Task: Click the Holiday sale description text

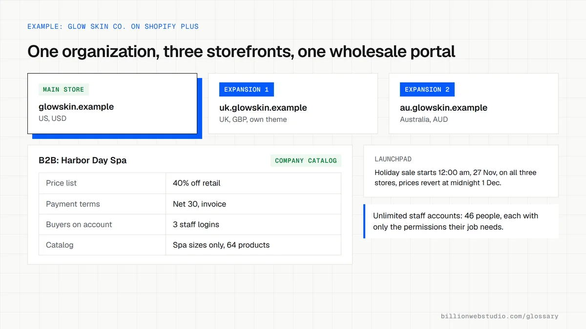Action: click(x=456, y=178)
